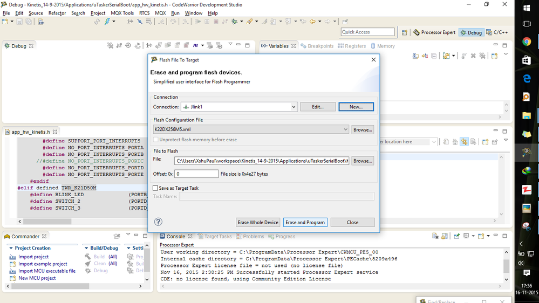539x303 pixels.
Task: Toggle 'Unprotect flash memory before erase' checkbox
Action: [x=156, y=140]
